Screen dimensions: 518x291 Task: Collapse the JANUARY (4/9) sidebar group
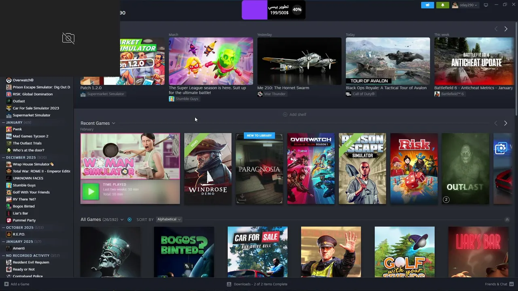4,122
